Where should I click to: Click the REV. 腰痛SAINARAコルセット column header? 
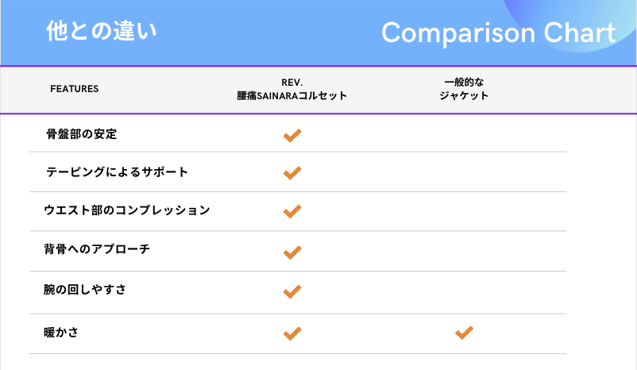(x=291, y=89)
